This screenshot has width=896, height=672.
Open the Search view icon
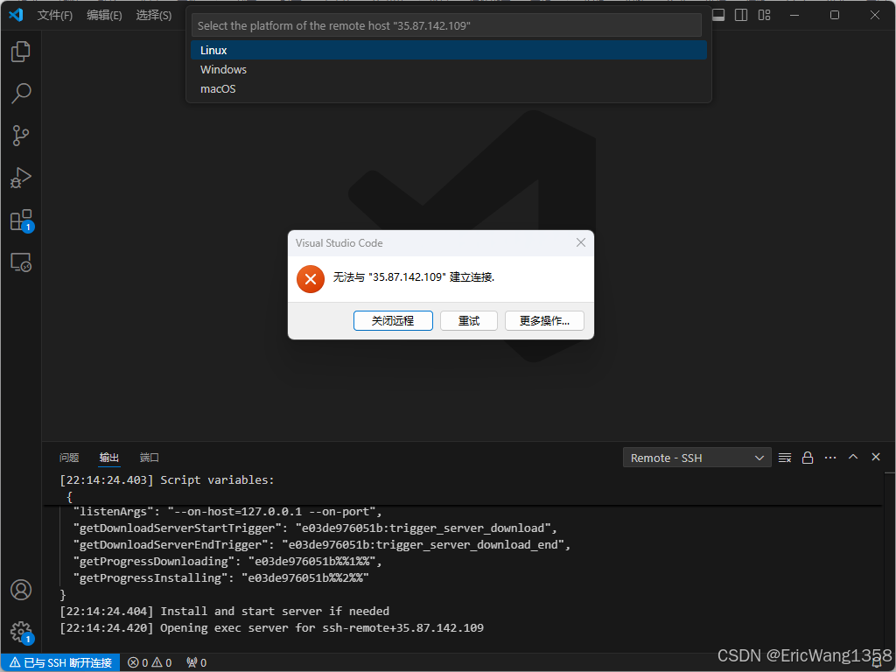tap(21, 93)
